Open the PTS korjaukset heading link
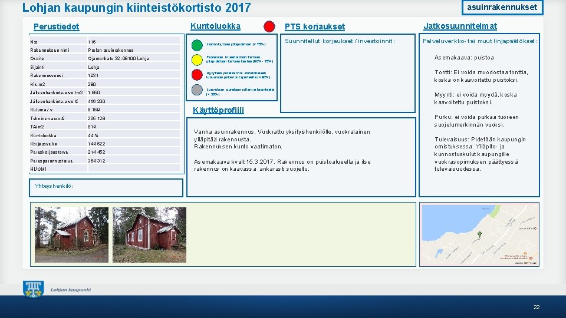 [x=315, y=26]
